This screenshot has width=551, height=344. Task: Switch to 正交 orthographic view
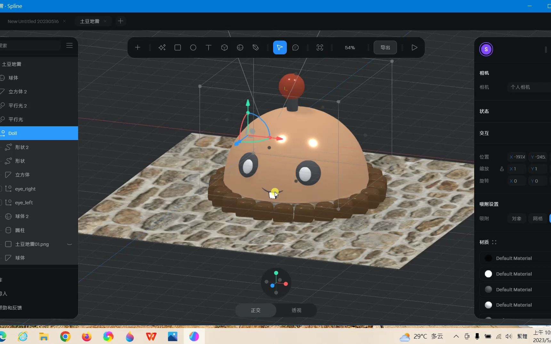[256, 310]
